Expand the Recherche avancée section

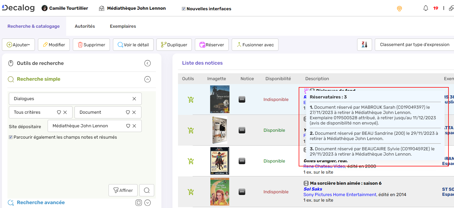tap(148, 203)
